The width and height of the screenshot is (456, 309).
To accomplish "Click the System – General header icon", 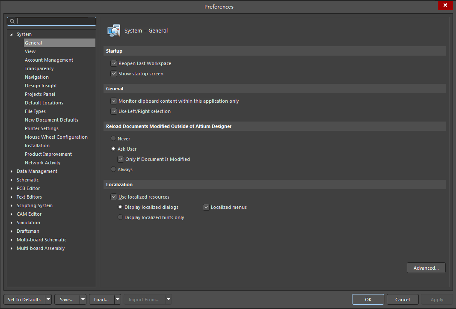I will pyautogui.click(x=114, y=30).
